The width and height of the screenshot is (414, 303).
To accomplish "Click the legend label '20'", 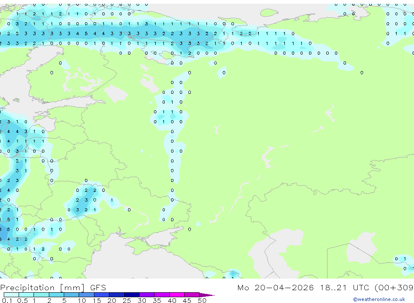I will [x=112, y=301].
